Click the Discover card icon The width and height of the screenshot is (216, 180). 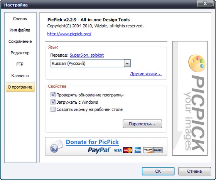click(147, 150)
